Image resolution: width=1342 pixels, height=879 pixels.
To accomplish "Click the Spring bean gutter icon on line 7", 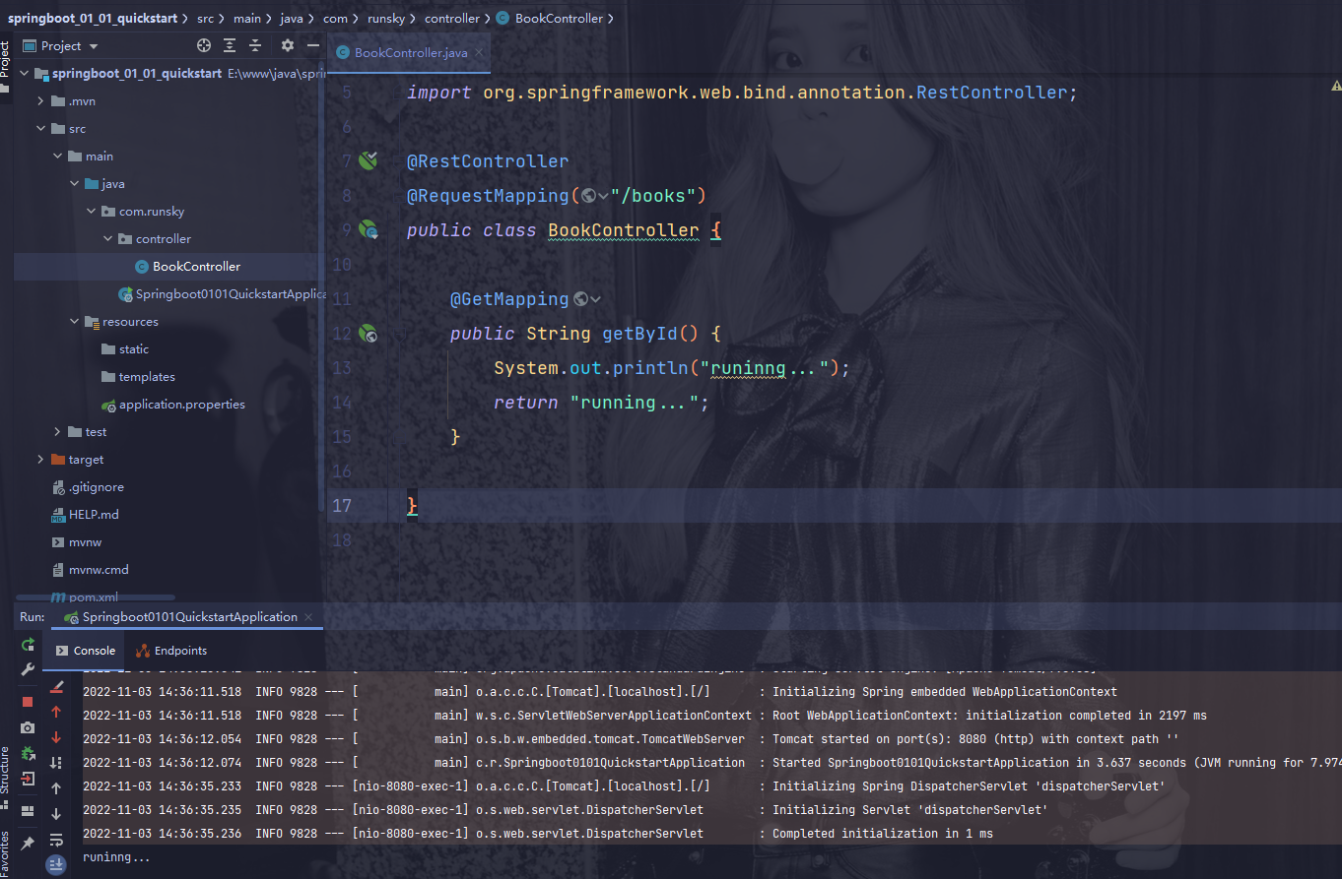I will tap(369, 160).
